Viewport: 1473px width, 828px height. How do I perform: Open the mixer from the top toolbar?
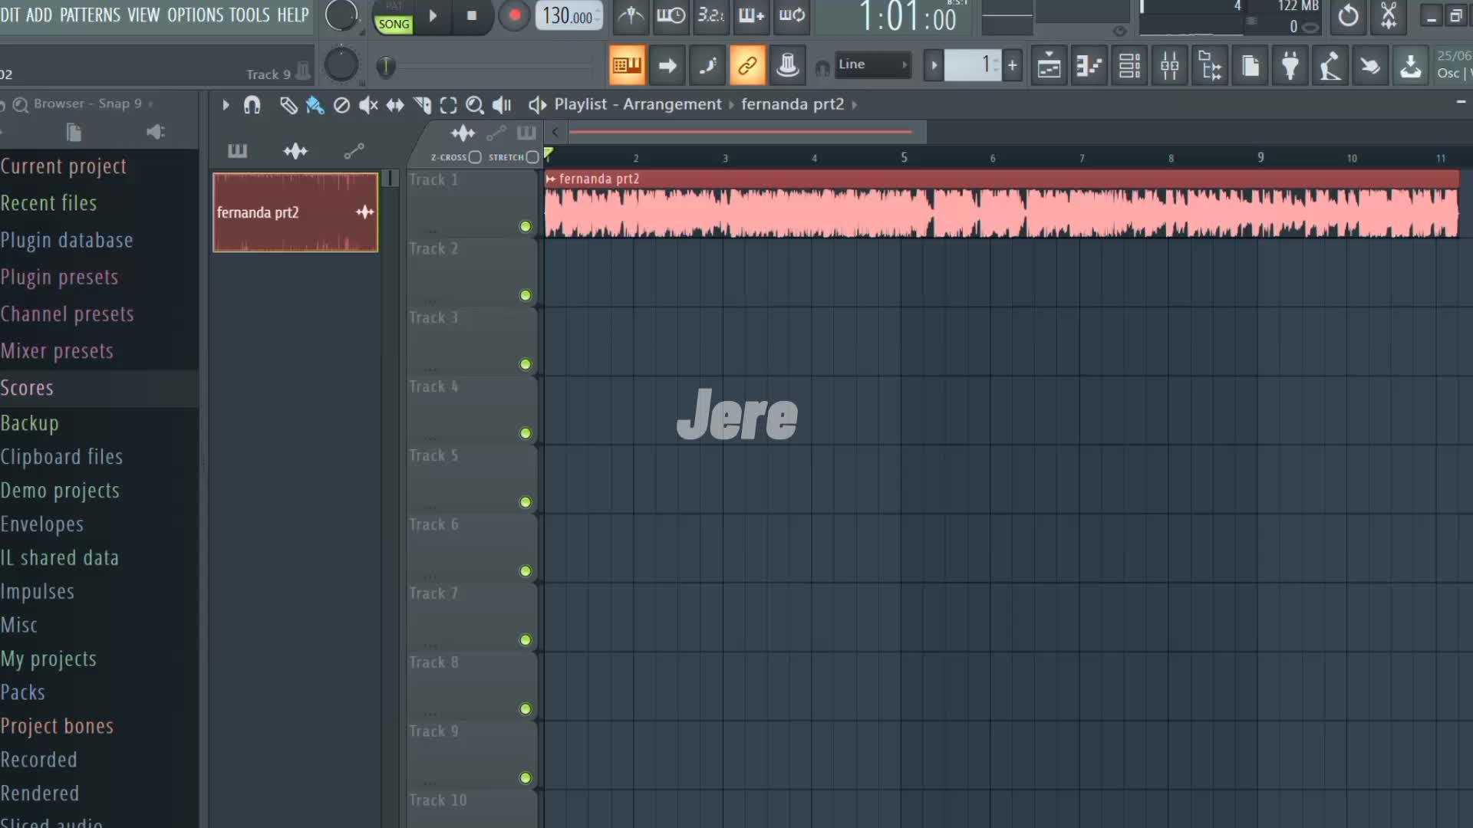(1169, 66)
